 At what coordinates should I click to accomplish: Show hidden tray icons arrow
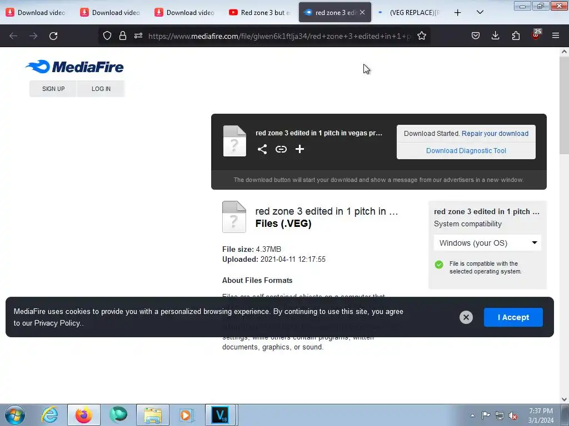[472, 415]
